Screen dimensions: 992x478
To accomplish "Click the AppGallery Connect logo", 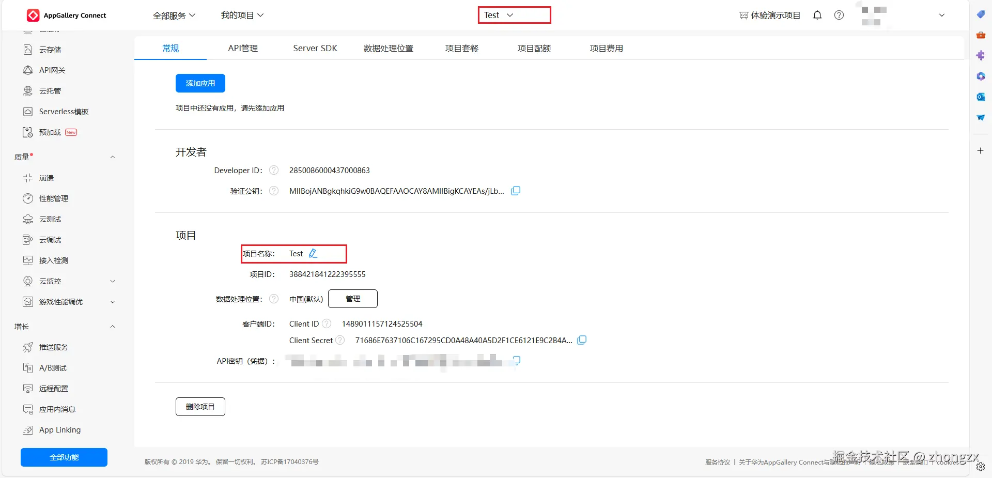I will click(66, 16).
